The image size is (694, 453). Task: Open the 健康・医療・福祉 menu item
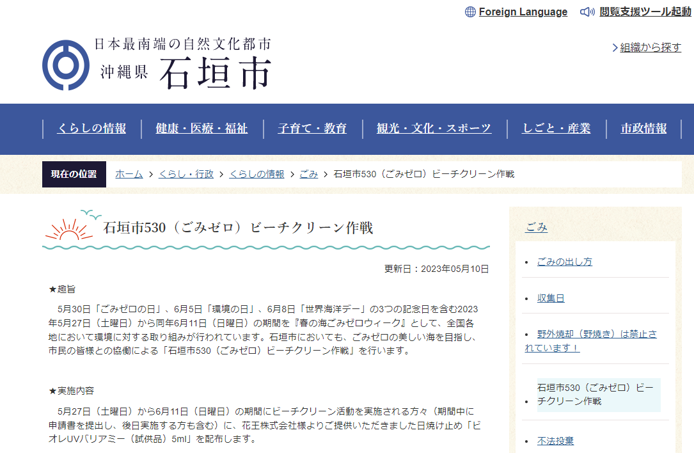[201, 129]
